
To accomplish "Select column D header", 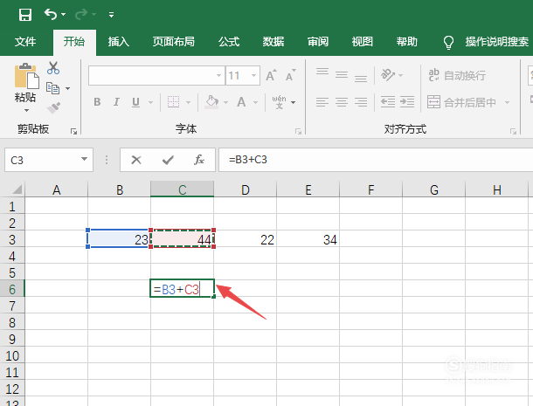I will [x=245, y=189].
